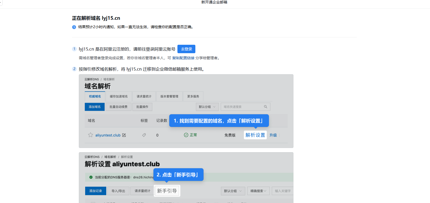Go to the 版本套餐管理 tab
Viewport: 430px width, 203px height.
[x=169, y=96]
